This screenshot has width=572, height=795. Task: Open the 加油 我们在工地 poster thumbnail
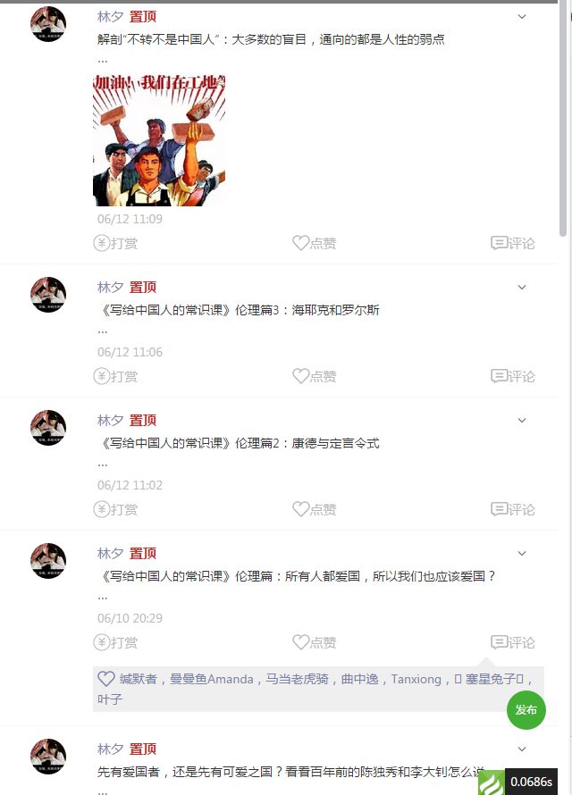point(159,140)
